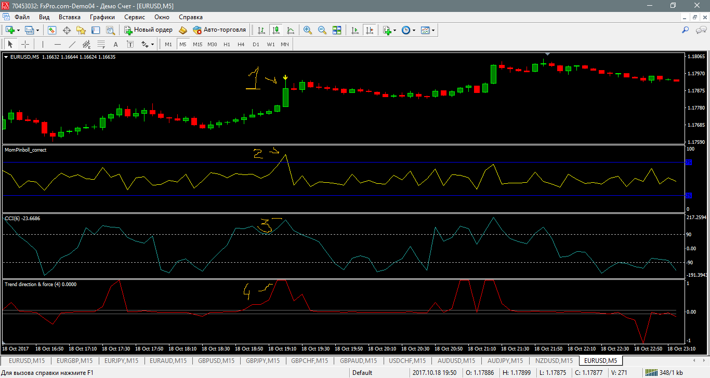This screenshot has width=710, height=378.
Task: Show the Data Window panel
Action: pyautogui.click(x=67, y=30)
